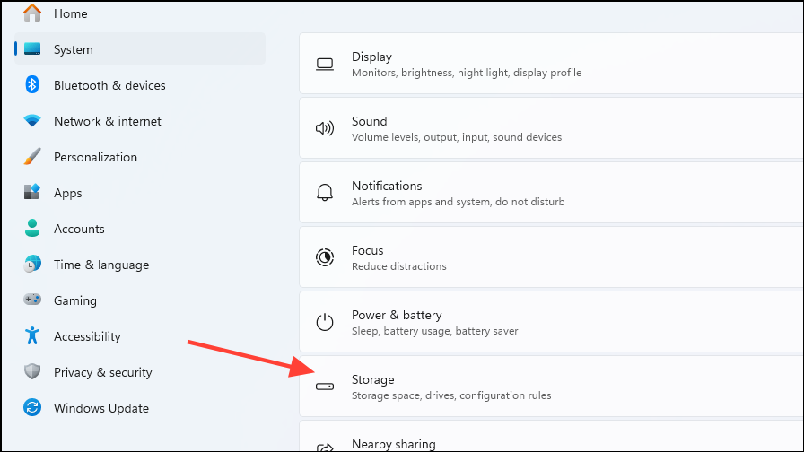This screenshot has width=804, height=452.
Task: Open the Display settings card
Action: 551,64
